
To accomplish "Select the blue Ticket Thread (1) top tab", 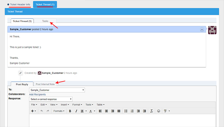I will click(x=45, y=4).
